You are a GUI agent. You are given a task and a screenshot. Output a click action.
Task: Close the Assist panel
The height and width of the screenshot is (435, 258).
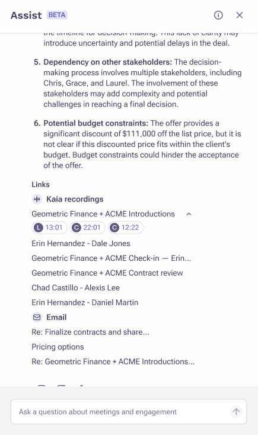click(240, 15)
